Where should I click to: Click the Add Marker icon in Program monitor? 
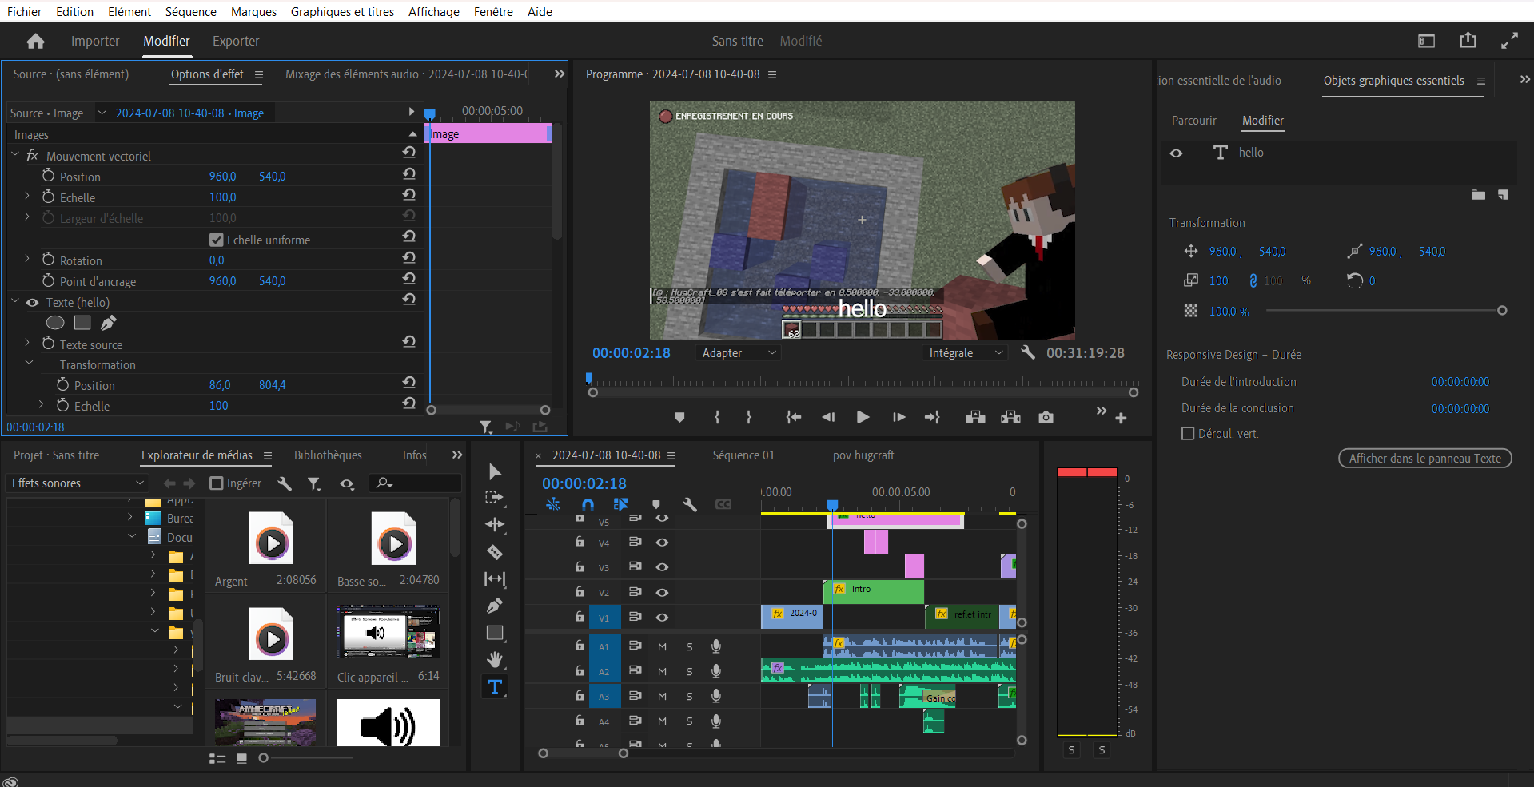click(x=679, y=417)
